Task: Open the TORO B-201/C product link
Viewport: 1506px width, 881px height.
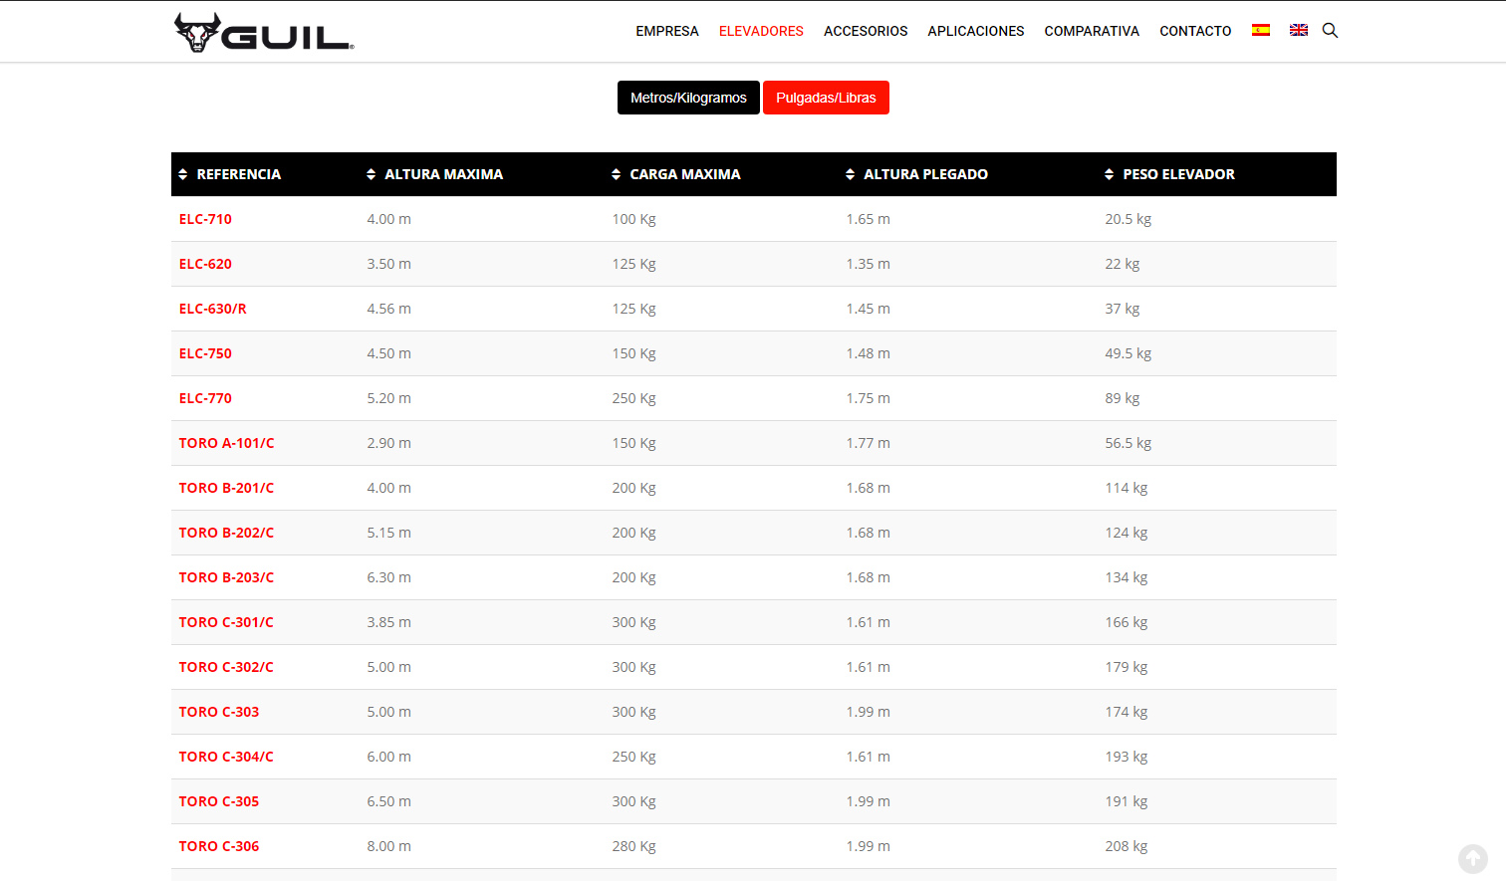Action: pos(226,488)
